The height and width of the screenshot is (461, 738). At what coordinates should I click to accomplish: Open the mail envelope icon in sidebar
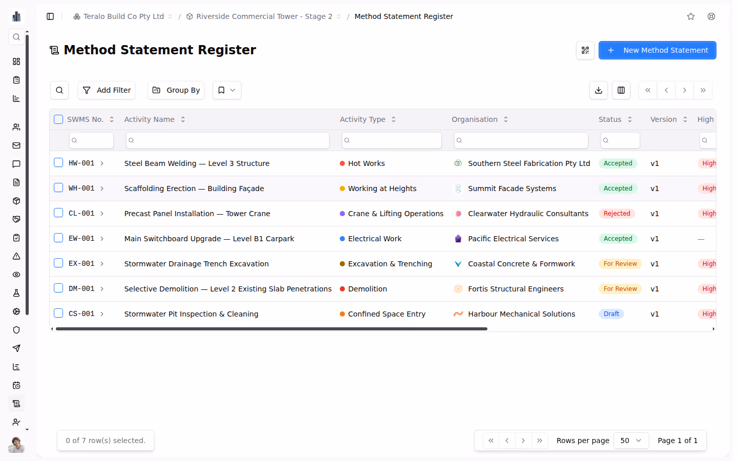(x=16, y=145)
